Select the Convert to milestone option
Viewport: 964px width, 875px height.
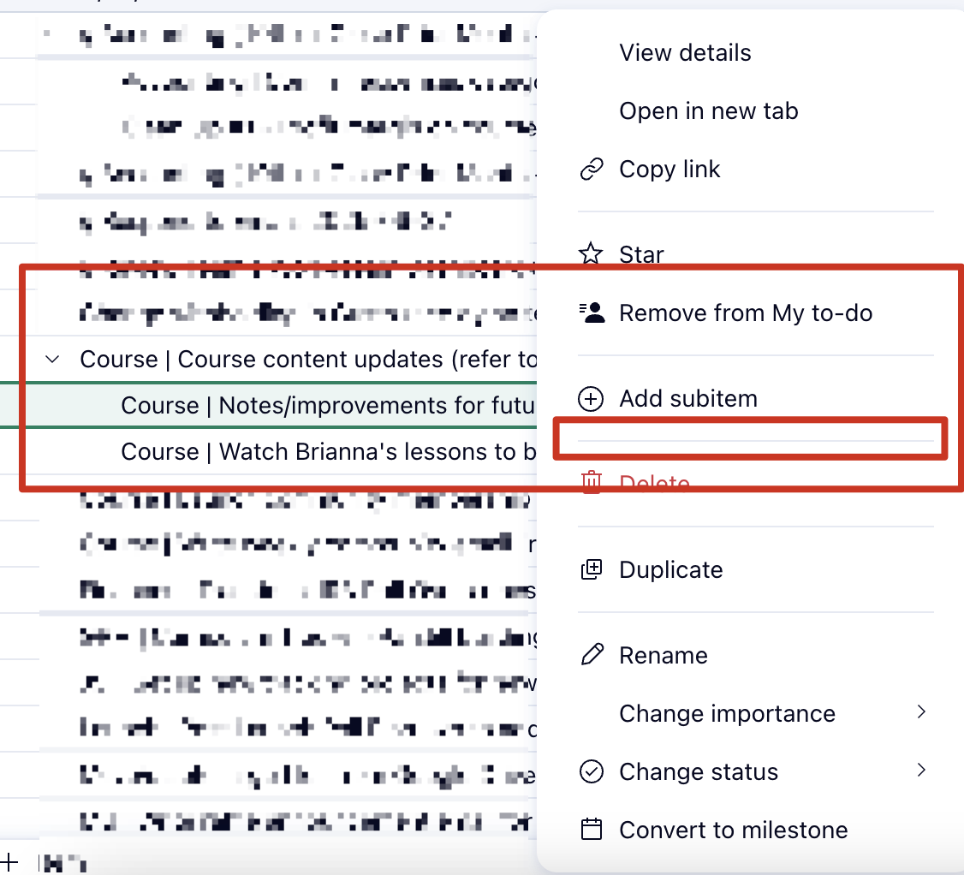pyautogui.click(x=733, y=830)
